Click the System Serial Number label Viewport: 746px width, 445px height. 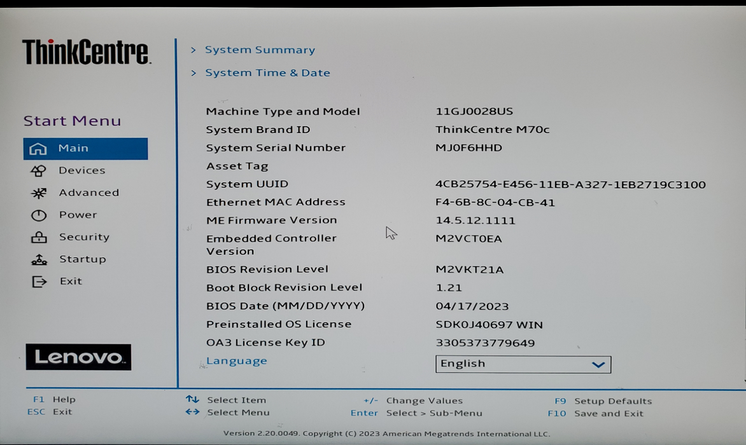click(276, 147)
